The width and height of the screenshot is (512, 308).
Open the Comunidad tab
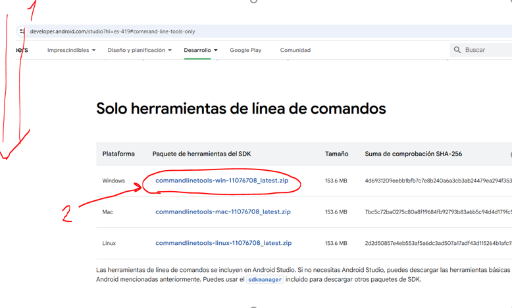tap(295, 50)
